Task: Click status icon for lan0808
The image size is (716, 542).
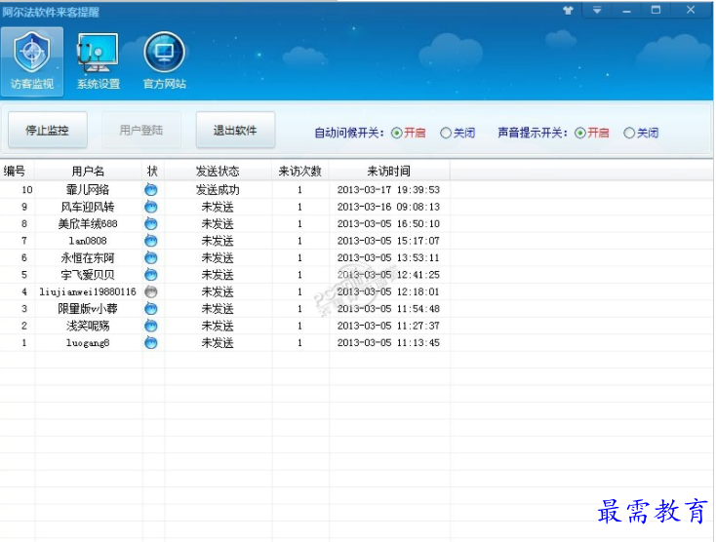Action: point(151,241)
